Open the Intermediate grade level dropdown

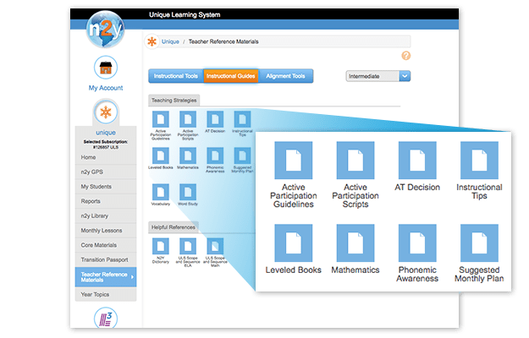pos(377,76)
